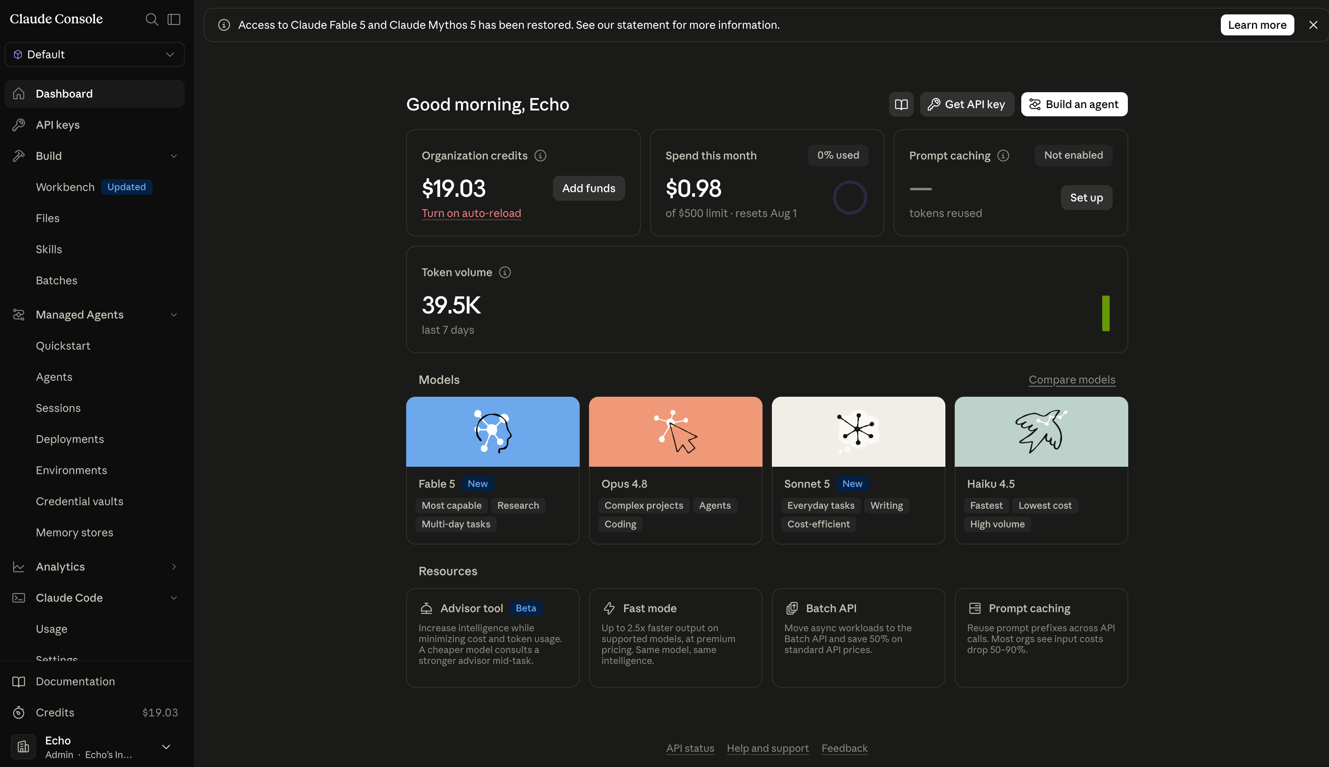Open the search icon in sidebar header
Viewport: 1329px width, 767px height.
[152, 19]
